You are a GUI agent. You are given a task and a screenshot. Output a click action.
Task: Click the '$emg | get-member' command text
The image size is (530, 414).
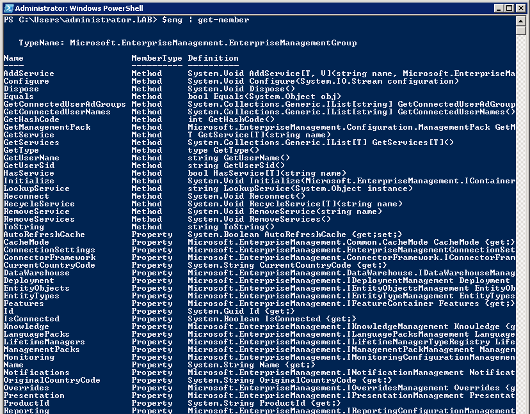coord(205,20)
